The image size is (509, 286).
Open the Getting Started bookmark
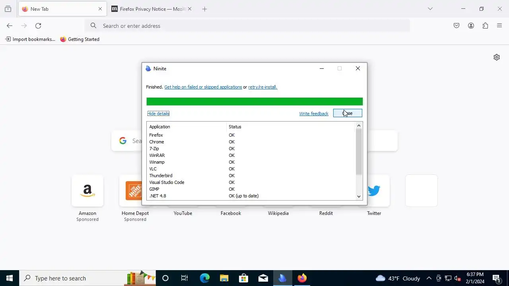point(80,39)
